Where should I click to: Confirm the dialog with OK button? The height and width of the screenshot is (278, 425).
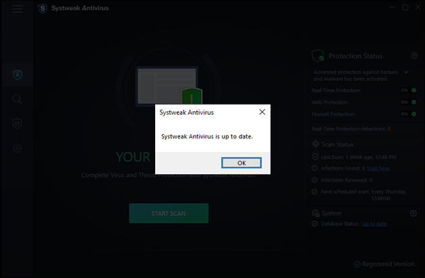point(242,163)
